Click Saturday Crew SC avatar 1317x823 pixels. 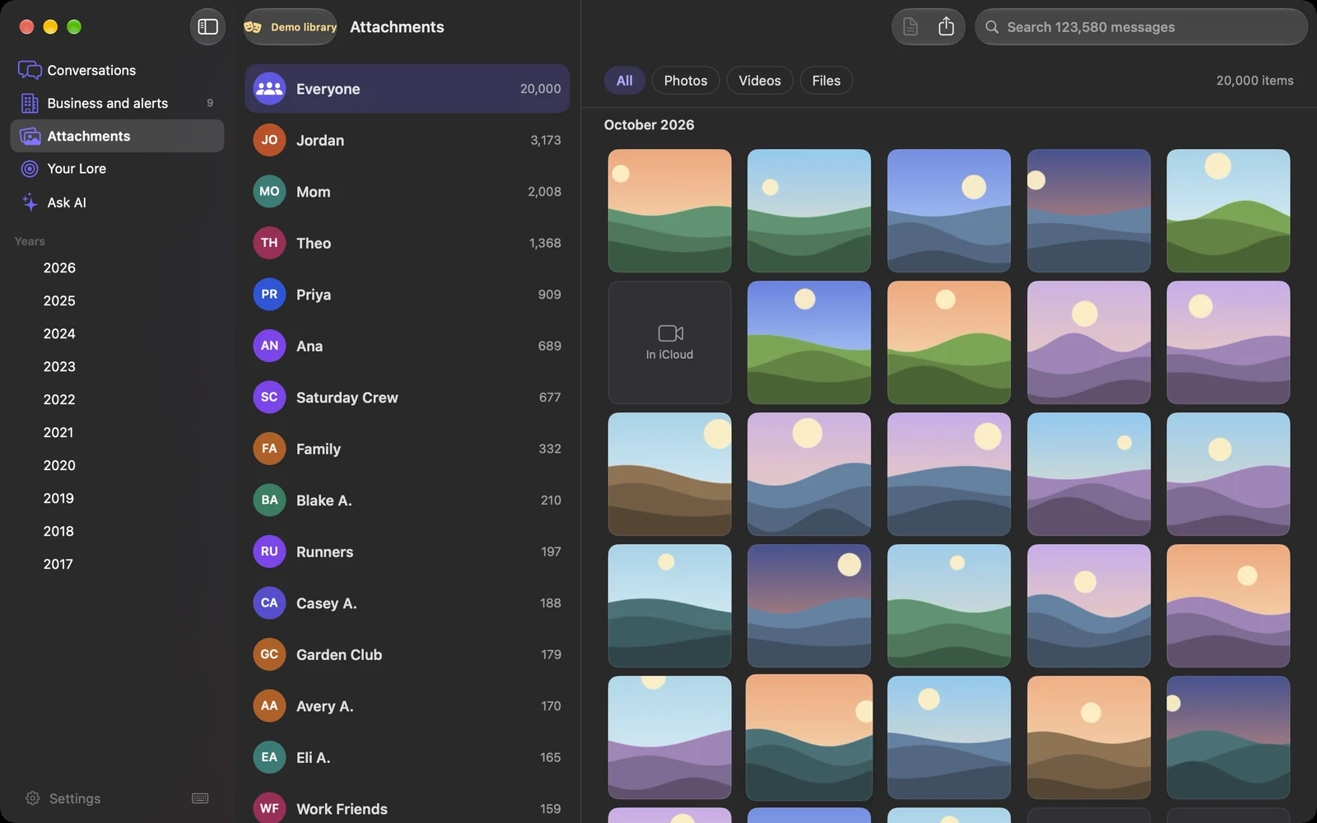coord(269,398)
